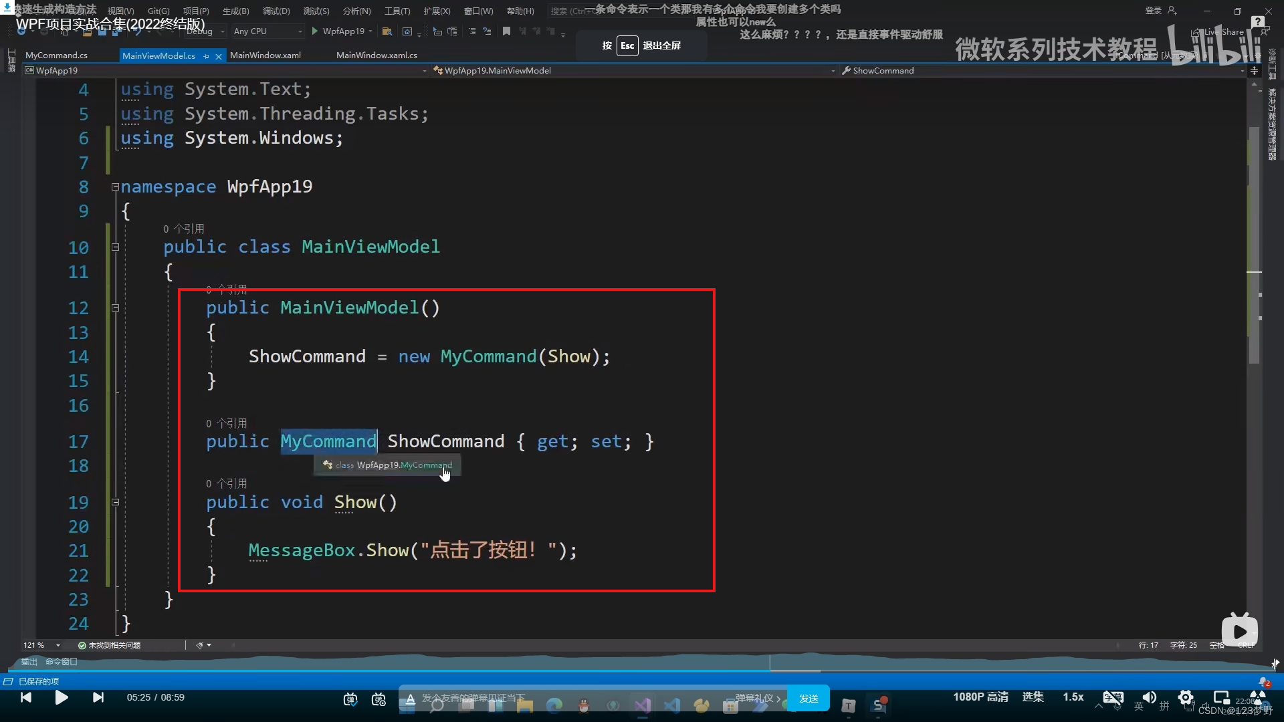Collapse the MainViewModel class outlining box
This screenshot has height=722, width=1284.
(115, 247)
